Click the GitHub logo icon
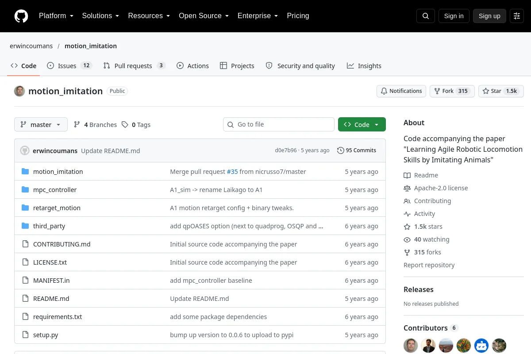 [21, 16]
